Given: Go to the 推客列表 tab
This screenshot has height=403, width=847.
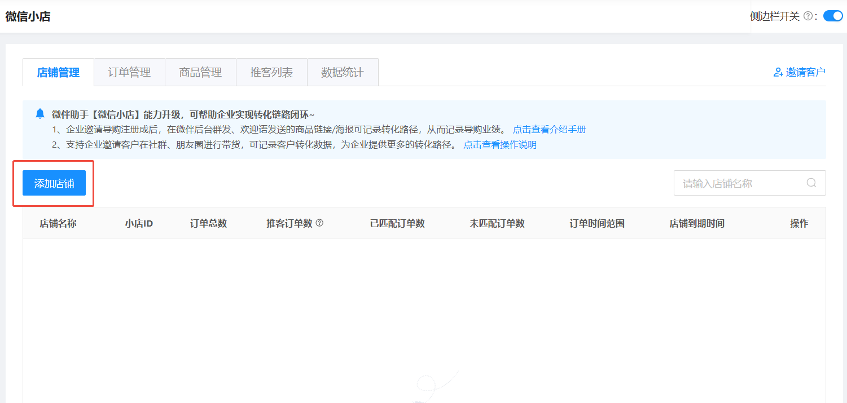Looking at the screenshot, I should tap(271, 73).
